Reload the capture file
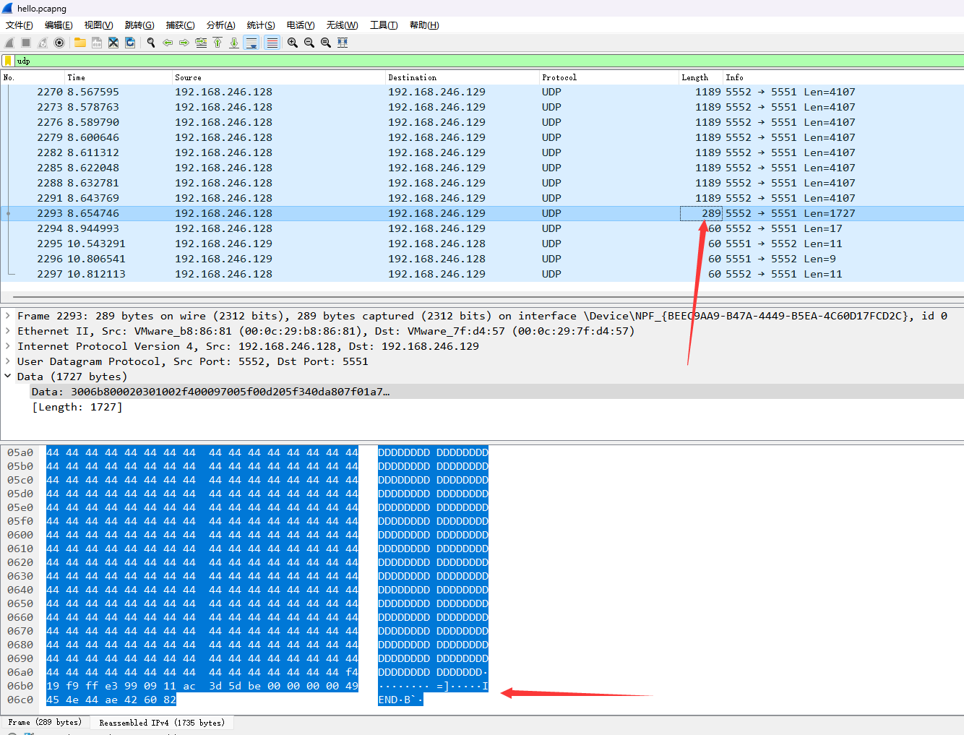 [x=130, y=43]
